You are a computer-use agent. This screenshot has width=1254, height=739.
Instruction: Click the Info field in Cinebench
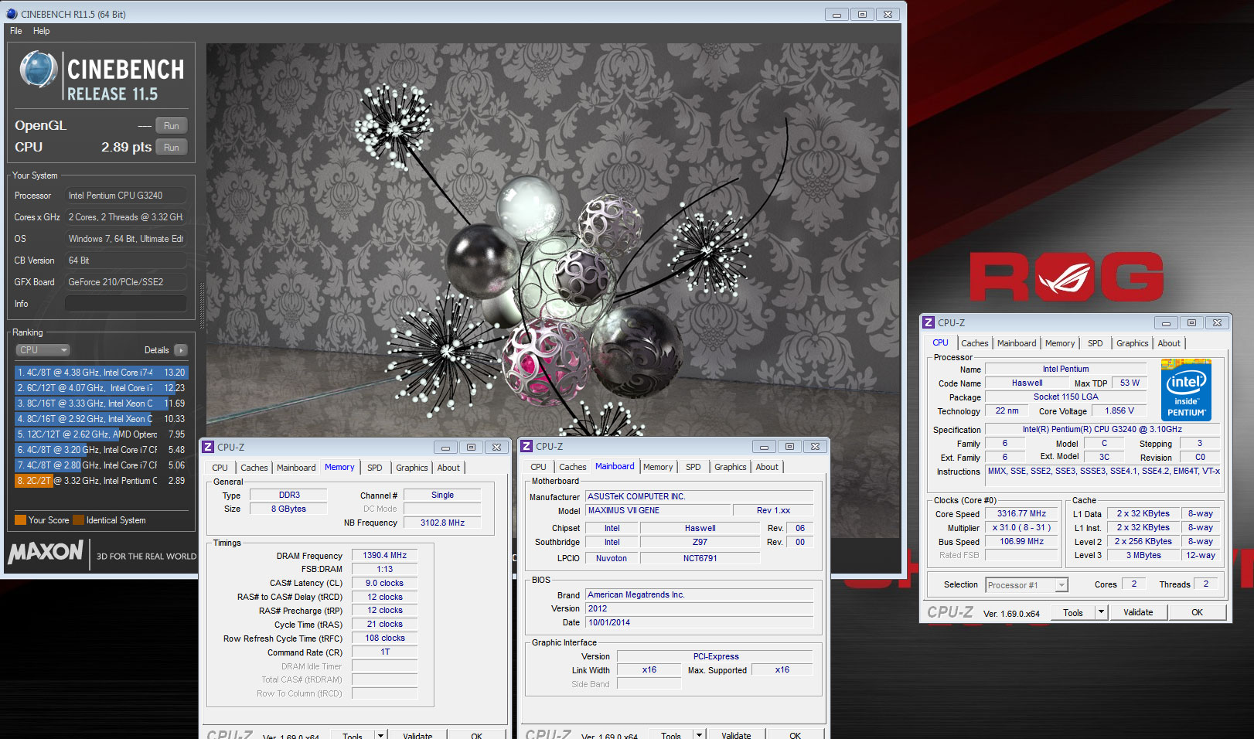tap(126, 304)
